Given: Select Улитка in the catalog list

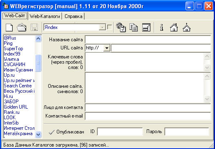Looking at the screenshot, I should point(11,59).
